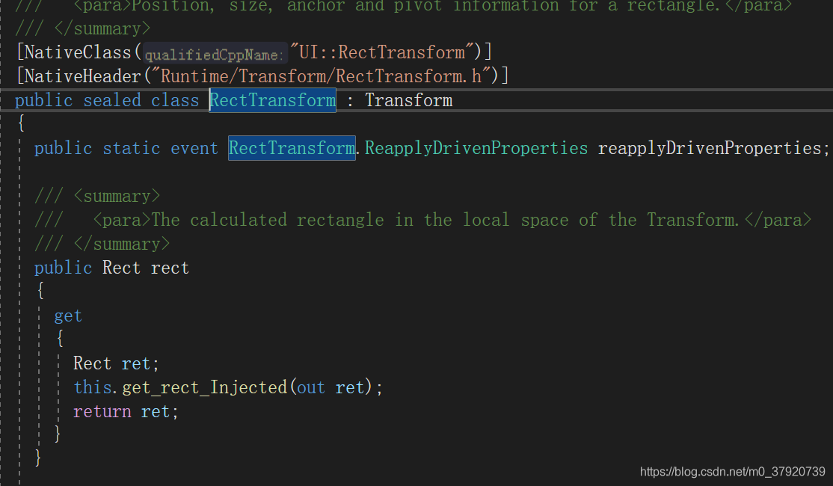Click the sealed keyword in class declaration

pyautogui.click(x=112, y=99)
